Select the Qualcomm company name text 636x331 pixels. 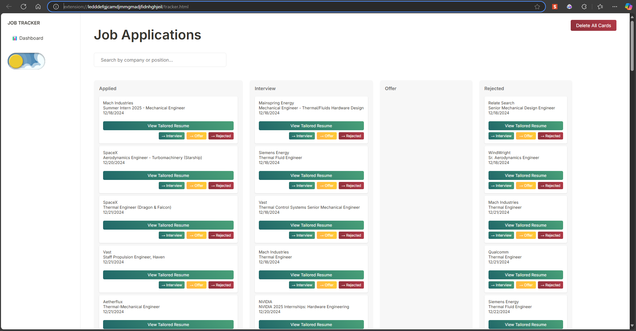(498, 252)
